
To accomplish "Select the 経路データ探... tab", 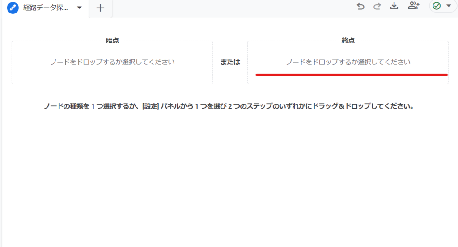I will point(45,8).
